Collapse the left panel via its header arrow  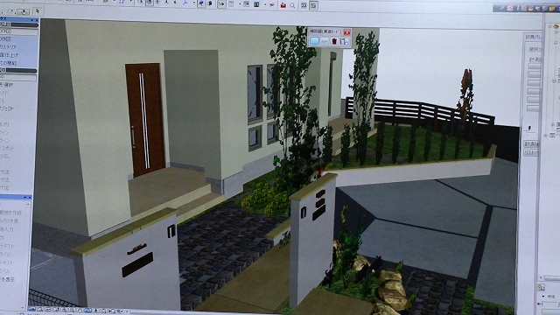(x=33, y=20)
